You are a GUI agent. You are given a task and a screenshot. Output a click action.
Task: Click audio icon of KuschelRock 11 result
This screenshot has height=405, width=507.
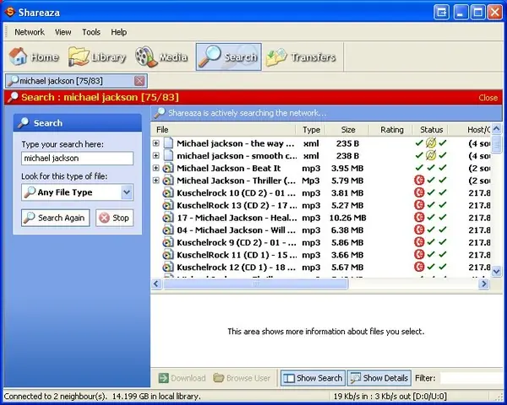168,255
